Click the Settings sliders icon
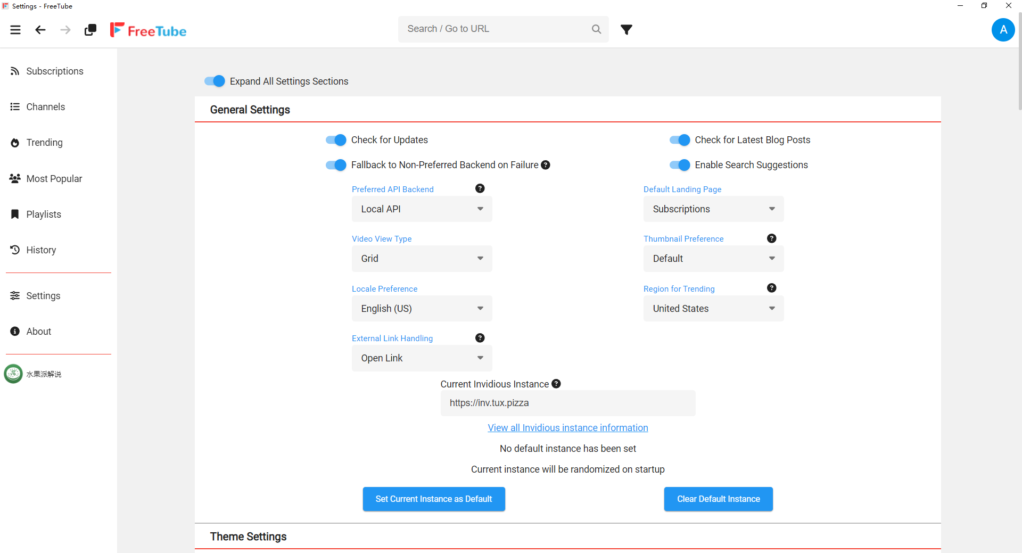Image resolution: width=1022 pixels, height=553 pixels. [x=15, y=295]
